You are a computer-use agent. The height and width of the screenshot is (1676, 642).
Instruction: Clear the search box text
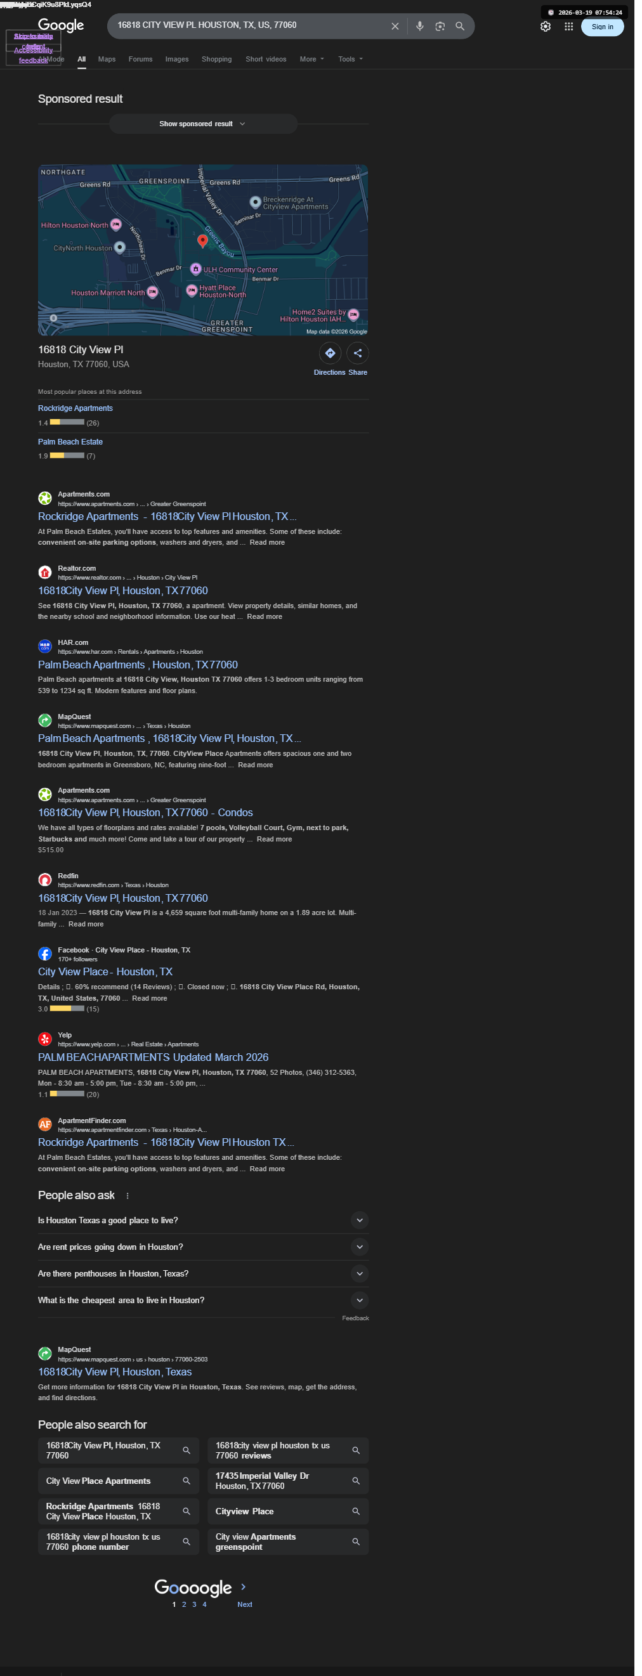coord(395,26)
